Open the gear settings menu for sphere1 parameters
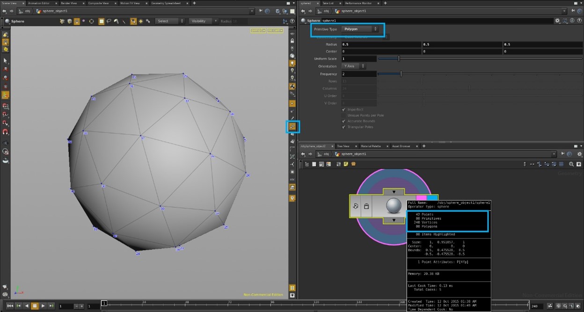 pos(557,21)
